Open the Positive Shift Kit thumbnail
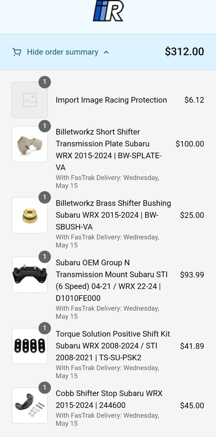The height and width of the screenshot is (437, 216). pyautogui.click(x=30, y=346)
